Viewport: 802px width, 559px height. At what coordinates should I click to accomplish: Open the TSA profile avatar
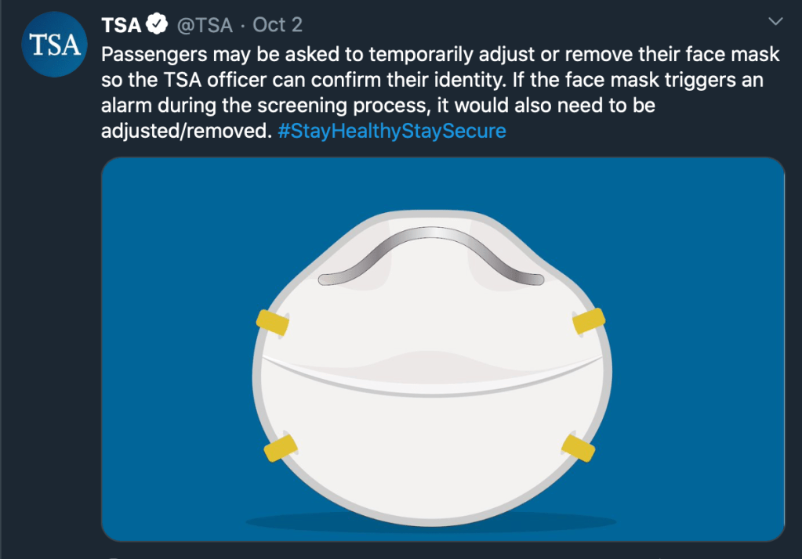click(x=54, y=45)
